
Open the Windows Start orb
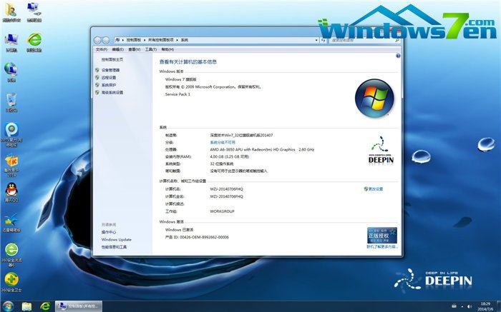pyautogui.click(x=8, y=306)
